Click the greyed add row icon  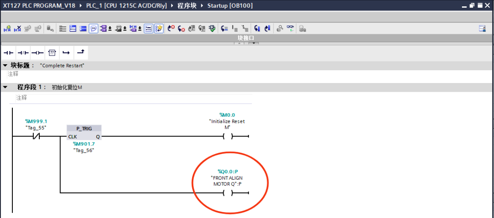coord(38,29)
